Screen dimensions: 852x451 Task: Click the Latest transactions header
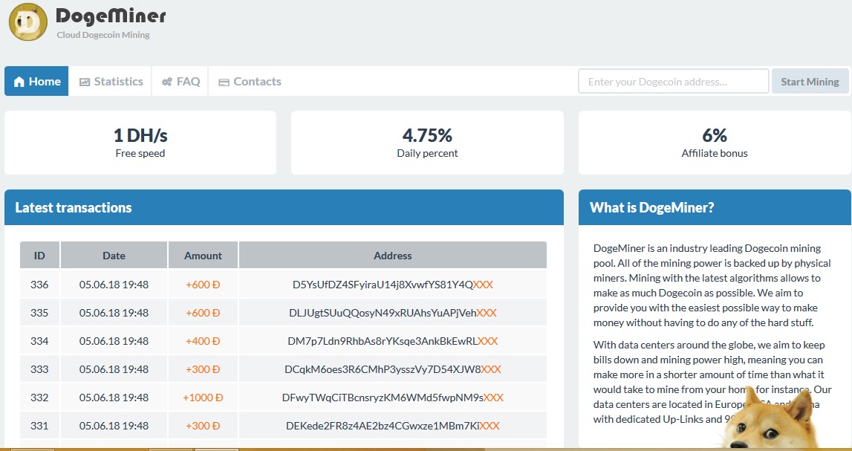(x=284, y=207)
